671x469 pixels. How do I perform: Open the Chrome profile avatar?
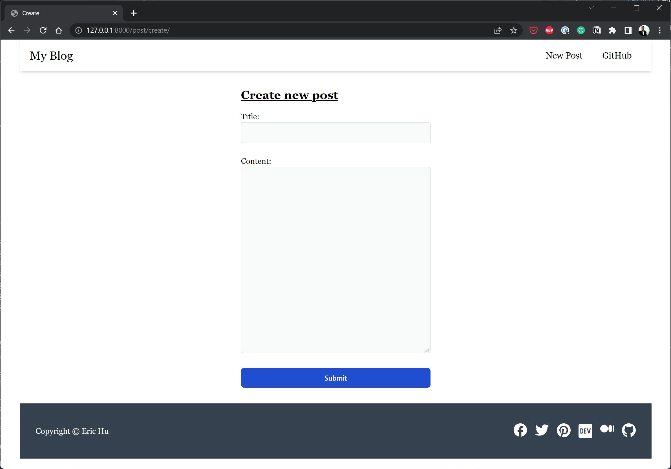point(644,30)
